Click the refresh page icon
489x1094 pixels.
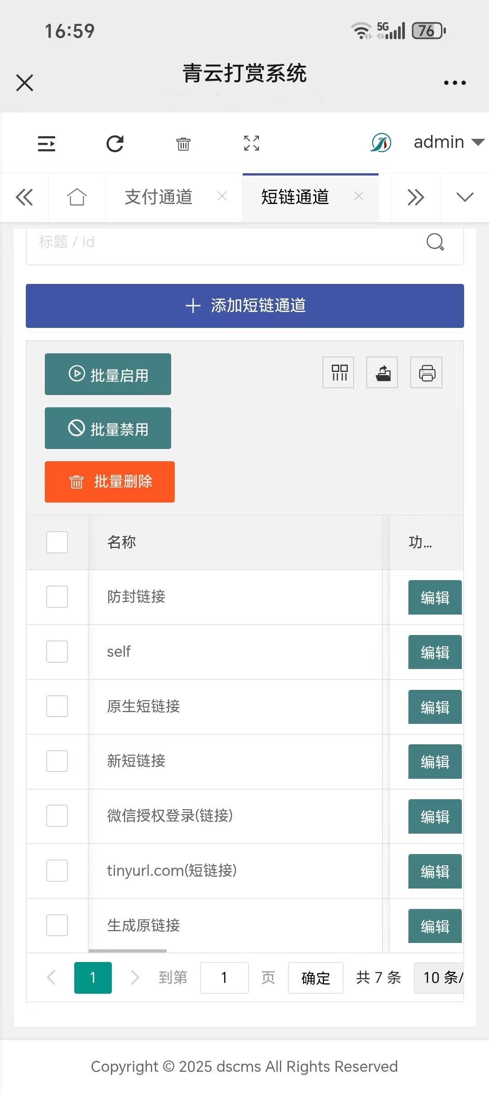pyautogui.click(x=115, y=144)
